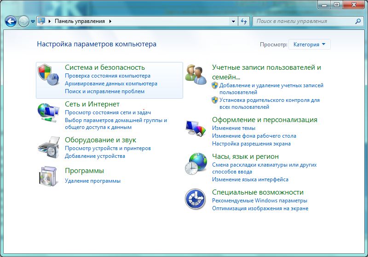Open 'Поиск и исправление проблем' link

coord(105,91)
